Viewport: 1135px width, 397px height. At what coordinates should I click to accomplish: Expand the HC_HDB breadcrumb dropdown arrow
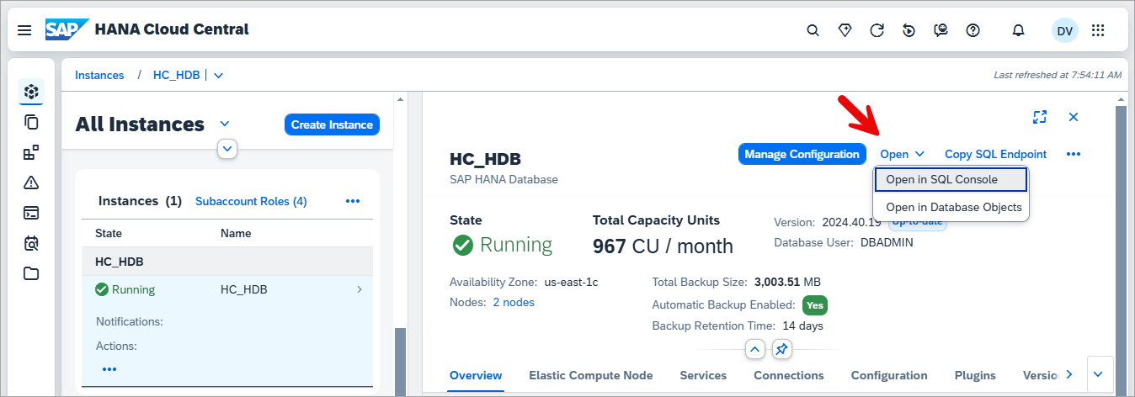pos(219,75)
